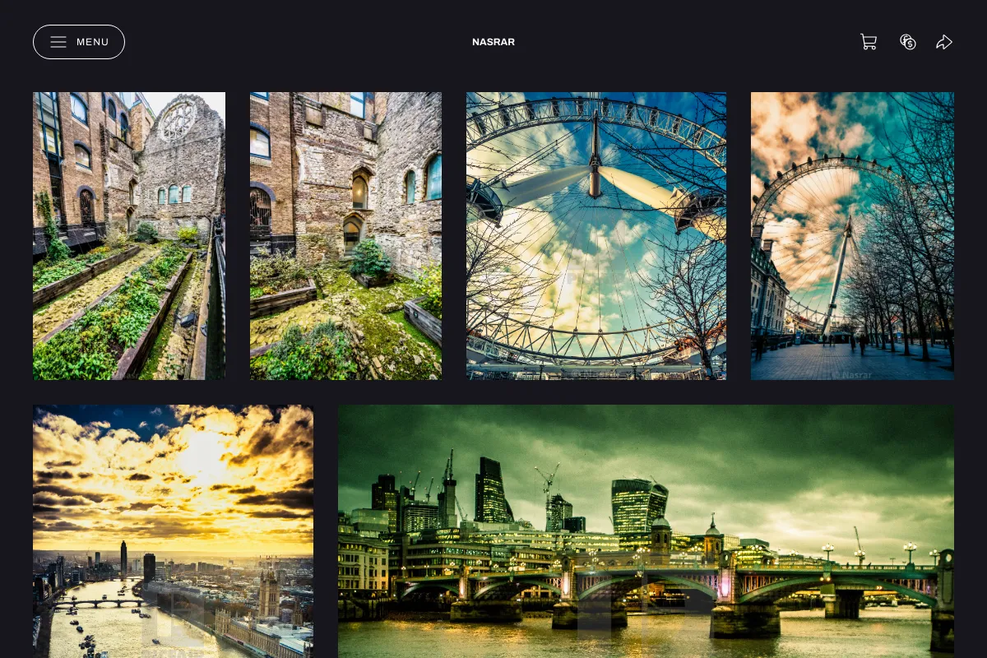Screen dimensions: 987x658
Task: Click the curved-top skyscraper in the bridge photo
Action: [639, 506]
